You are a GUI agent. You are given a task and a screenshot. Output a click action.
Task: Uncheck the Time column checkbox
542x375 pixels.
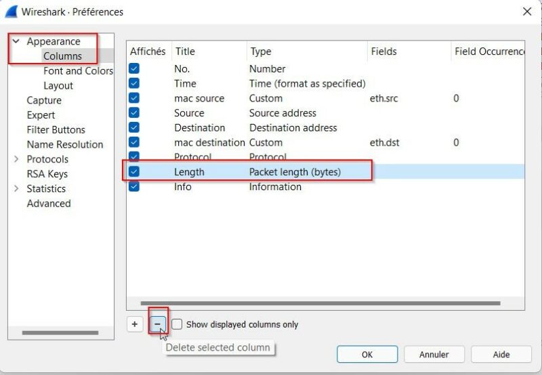point(134,83)
